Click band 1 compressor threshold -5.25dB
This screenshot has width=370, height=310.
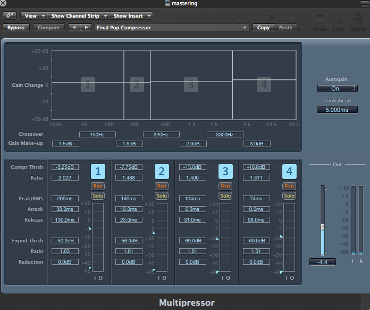(65, 167)
